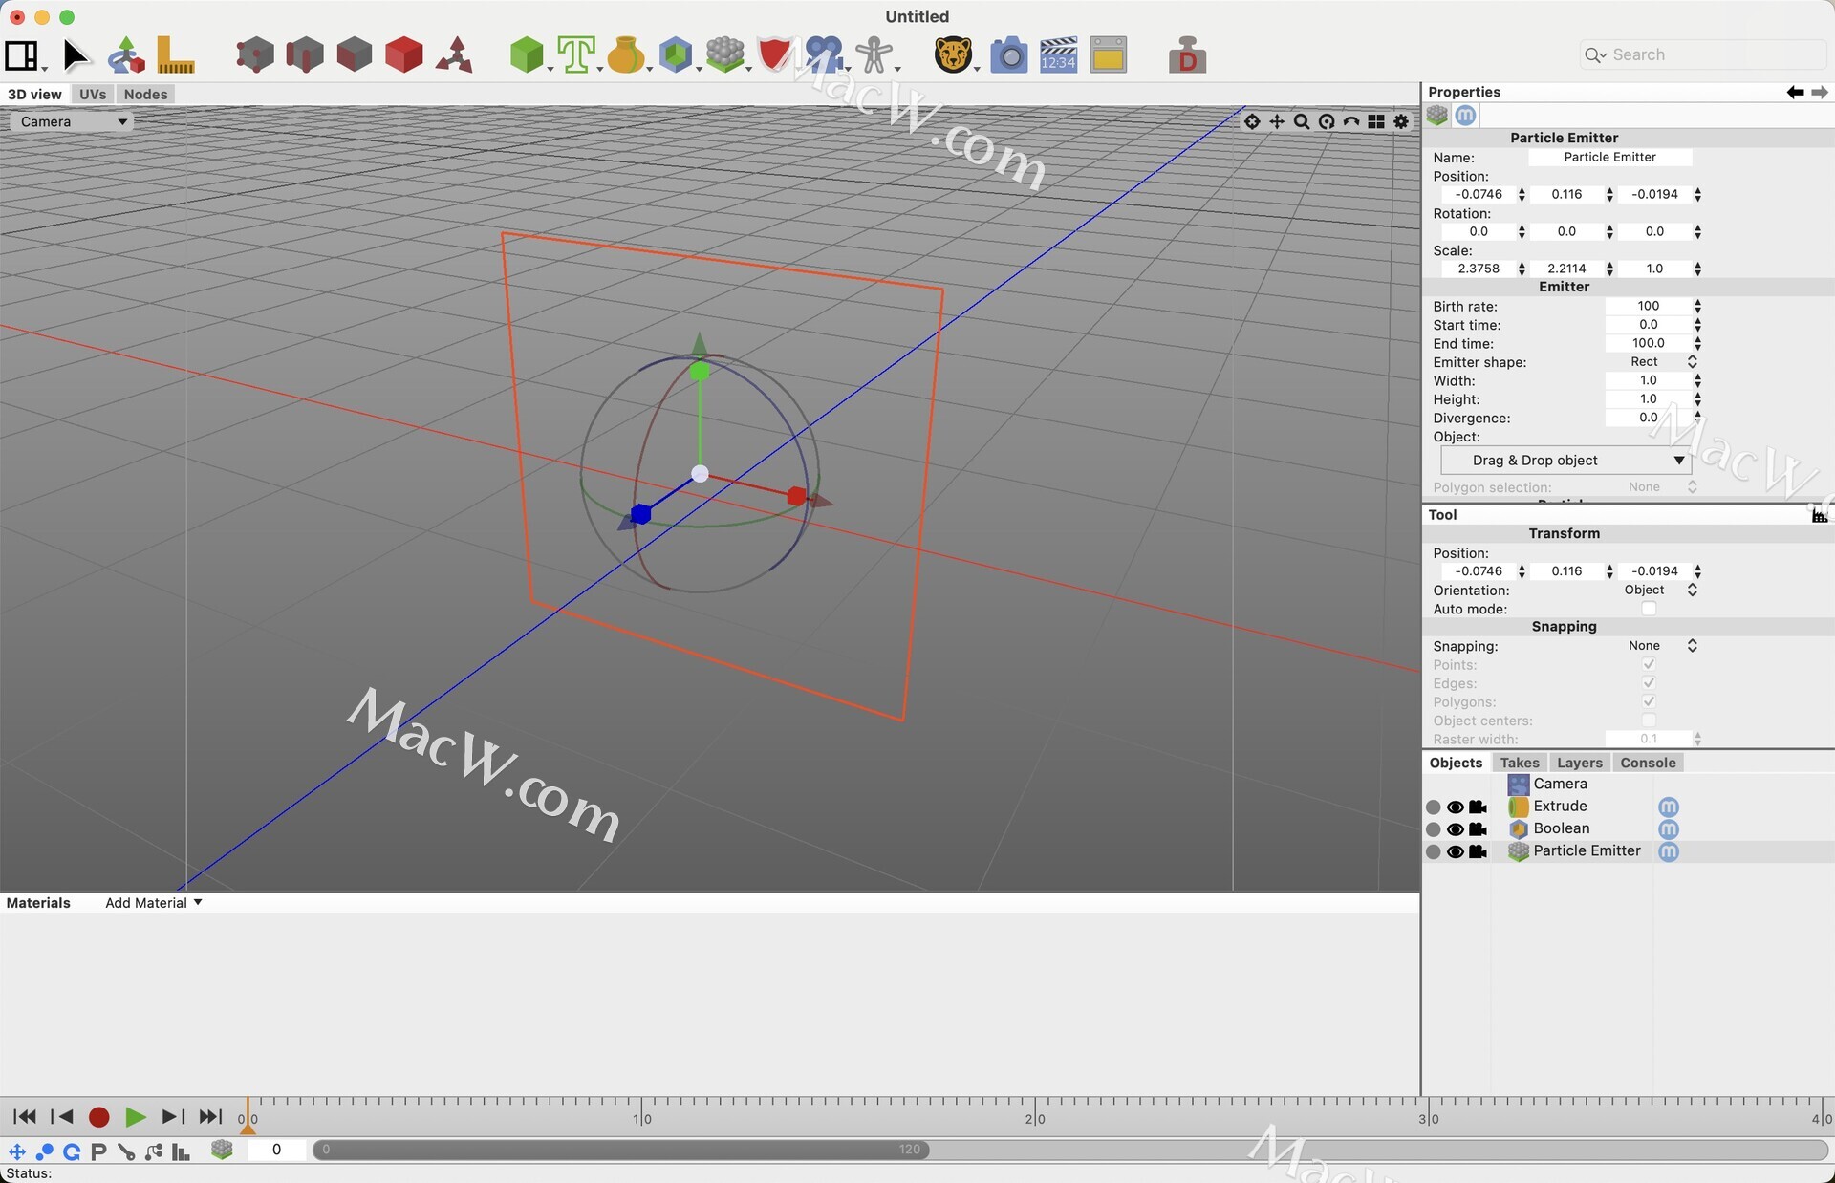
Task: Toggle the Polygons snapping checkbox
Action: 1649,701
